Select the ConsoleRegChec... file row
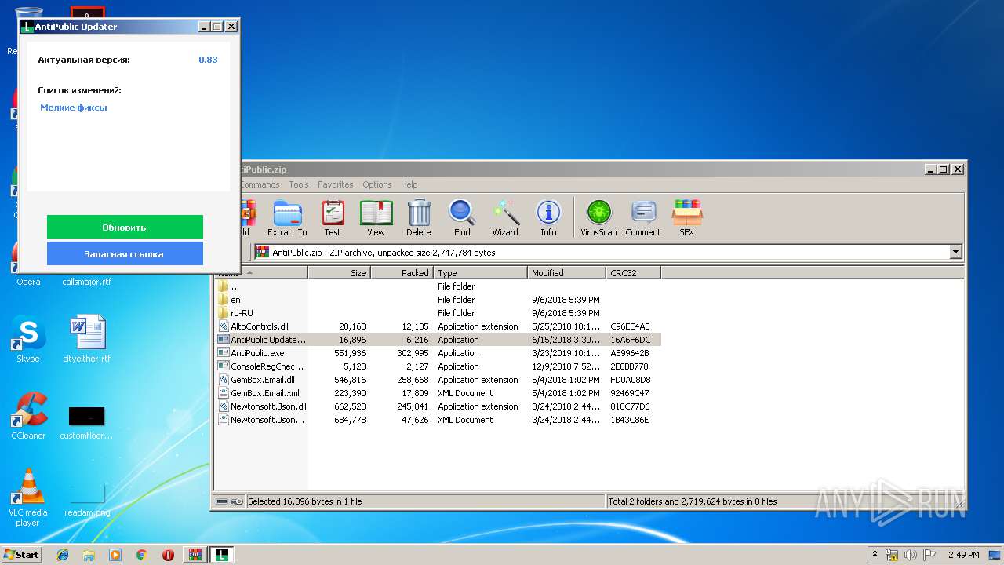Image resolution: width=1004 pixels, height=565 pixels. (x=438, y=366)
